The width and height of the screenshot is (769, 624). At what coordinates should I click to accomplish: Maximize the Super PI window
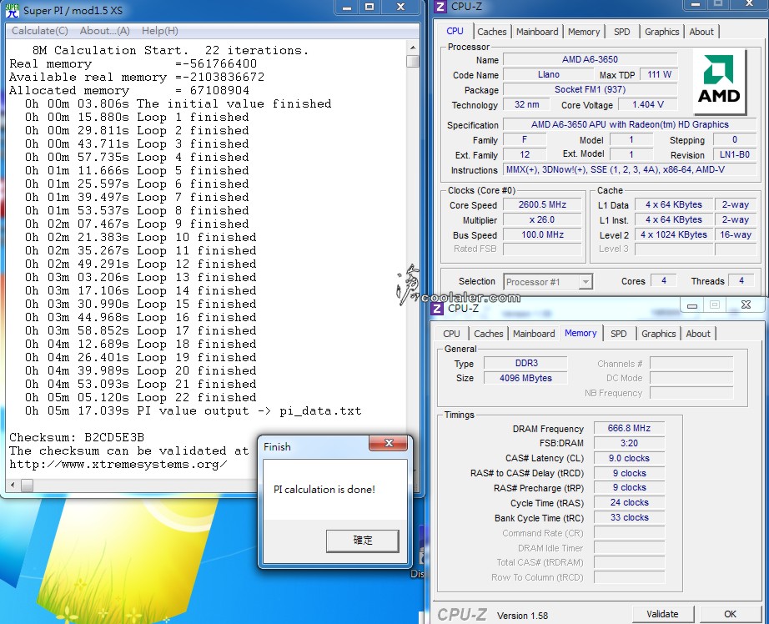click(x=369, y=8)
